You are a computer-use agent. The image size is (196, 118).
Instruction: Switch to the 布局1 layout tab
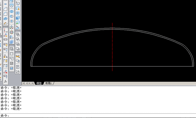(48, 83)
